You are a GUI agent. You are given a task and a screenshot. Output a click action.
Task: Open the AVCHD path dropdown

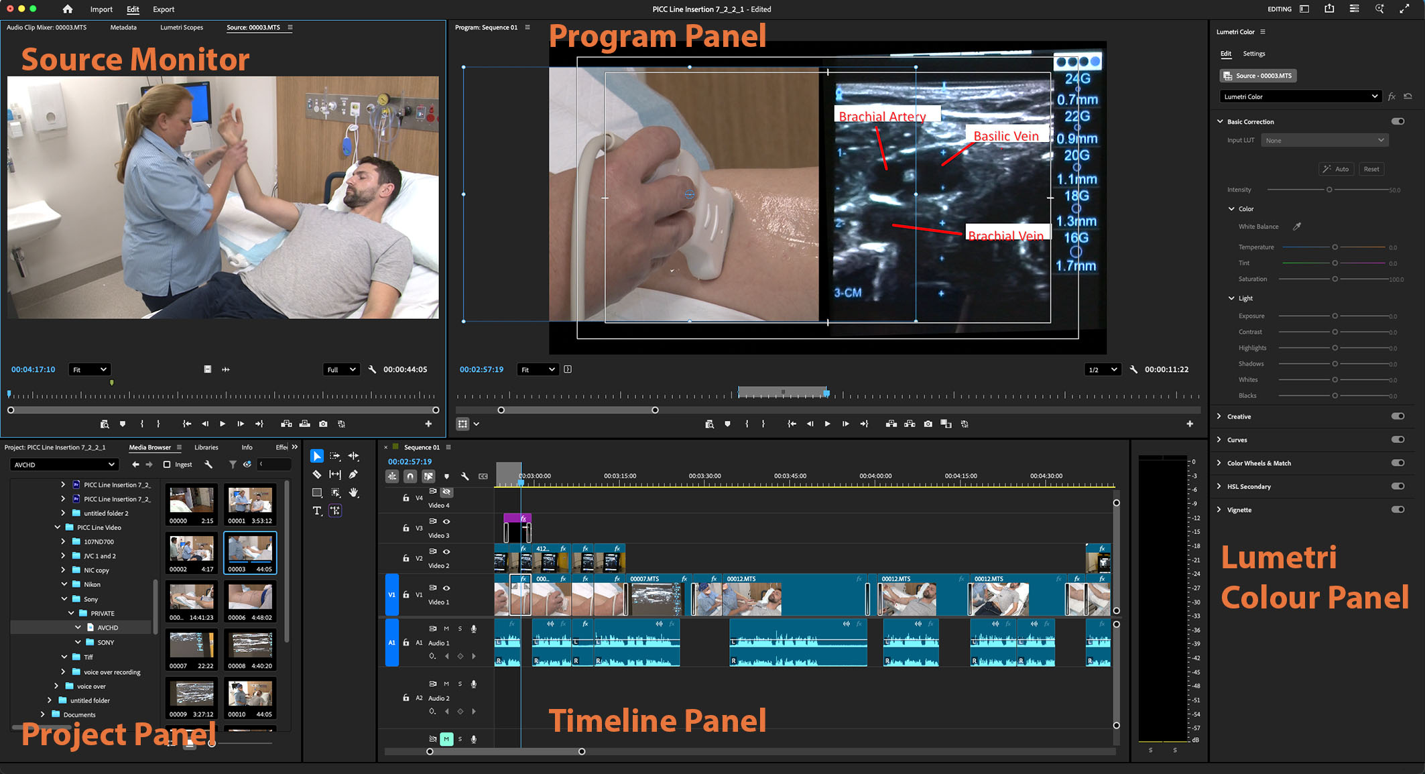pyautogui.click(x=64, y=464)
